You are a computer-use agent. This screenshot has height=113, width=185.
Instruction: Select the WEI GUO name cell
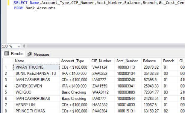36,92
